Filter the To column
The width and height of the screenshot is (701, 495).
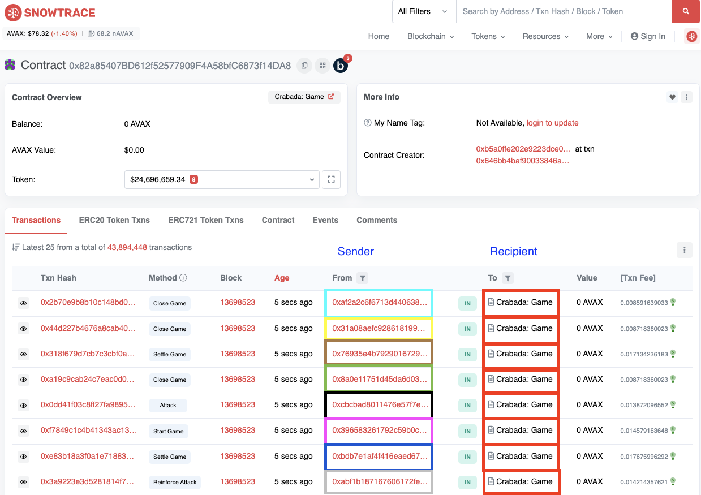coord(508,278)
